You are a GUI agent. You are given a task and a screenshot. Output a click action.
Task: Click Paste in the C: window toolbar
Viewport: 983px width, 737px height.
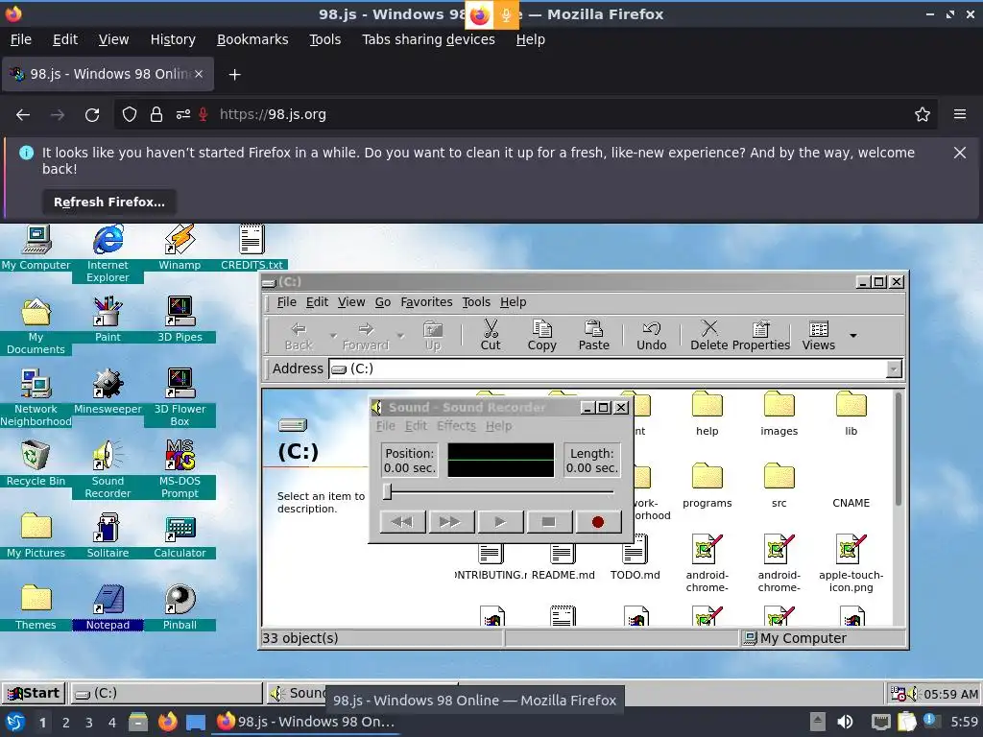pos(593,335)
